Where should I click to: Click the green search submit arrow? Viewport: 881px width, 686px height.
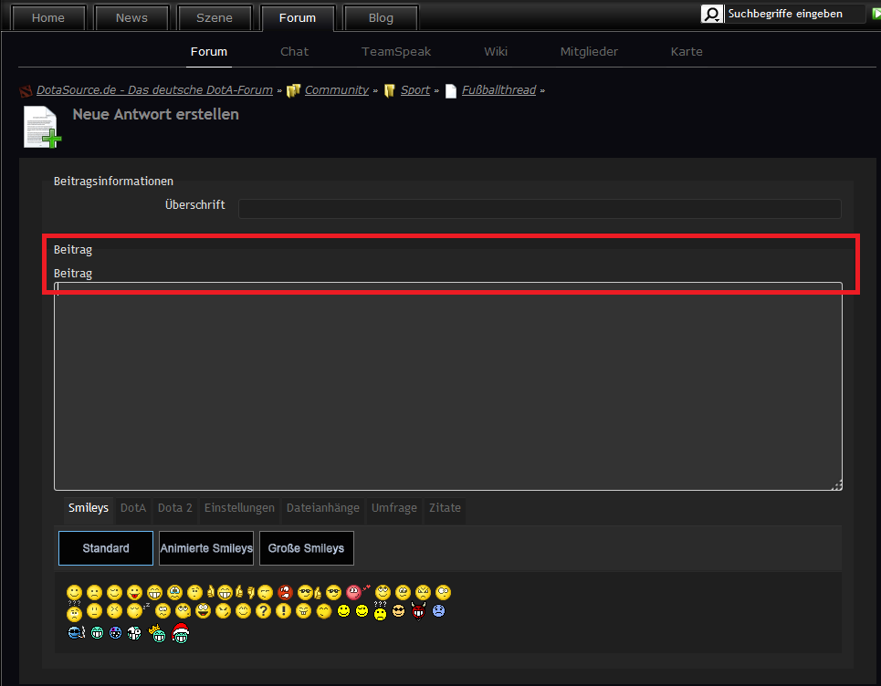[876, 14]
